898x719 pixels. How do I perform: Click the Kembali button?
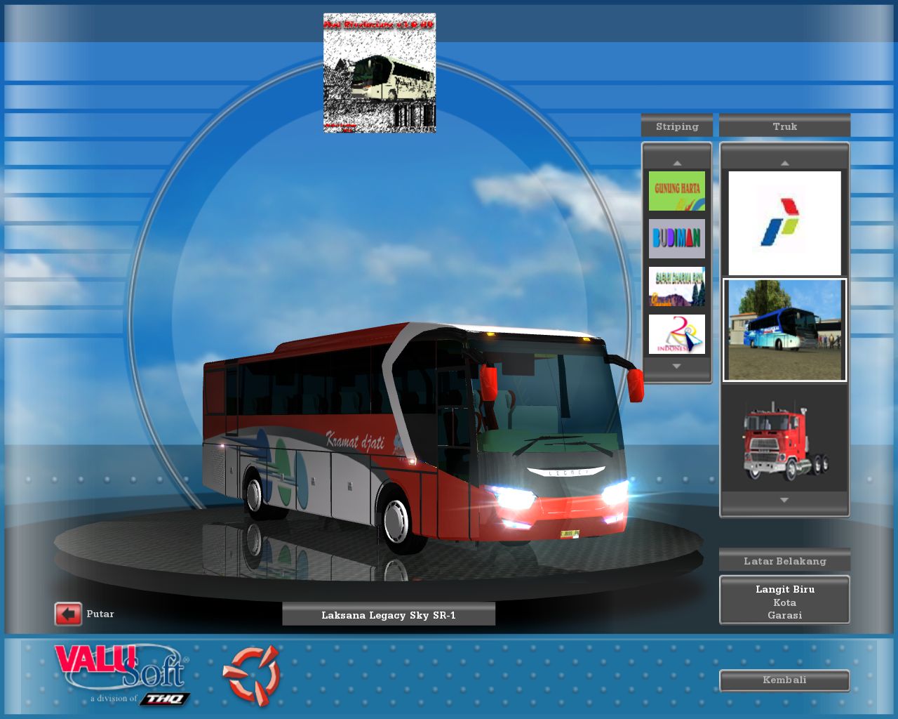pos(784,680)
